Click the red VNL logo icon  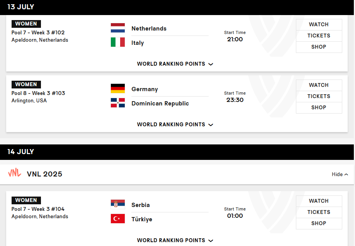click(15, 173)
